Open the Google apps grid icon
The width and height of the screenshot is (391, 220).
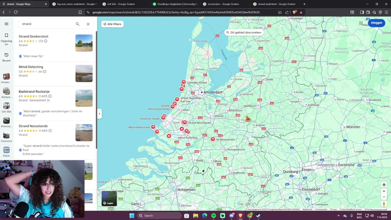pyautogui.click(x=361, y=23)
